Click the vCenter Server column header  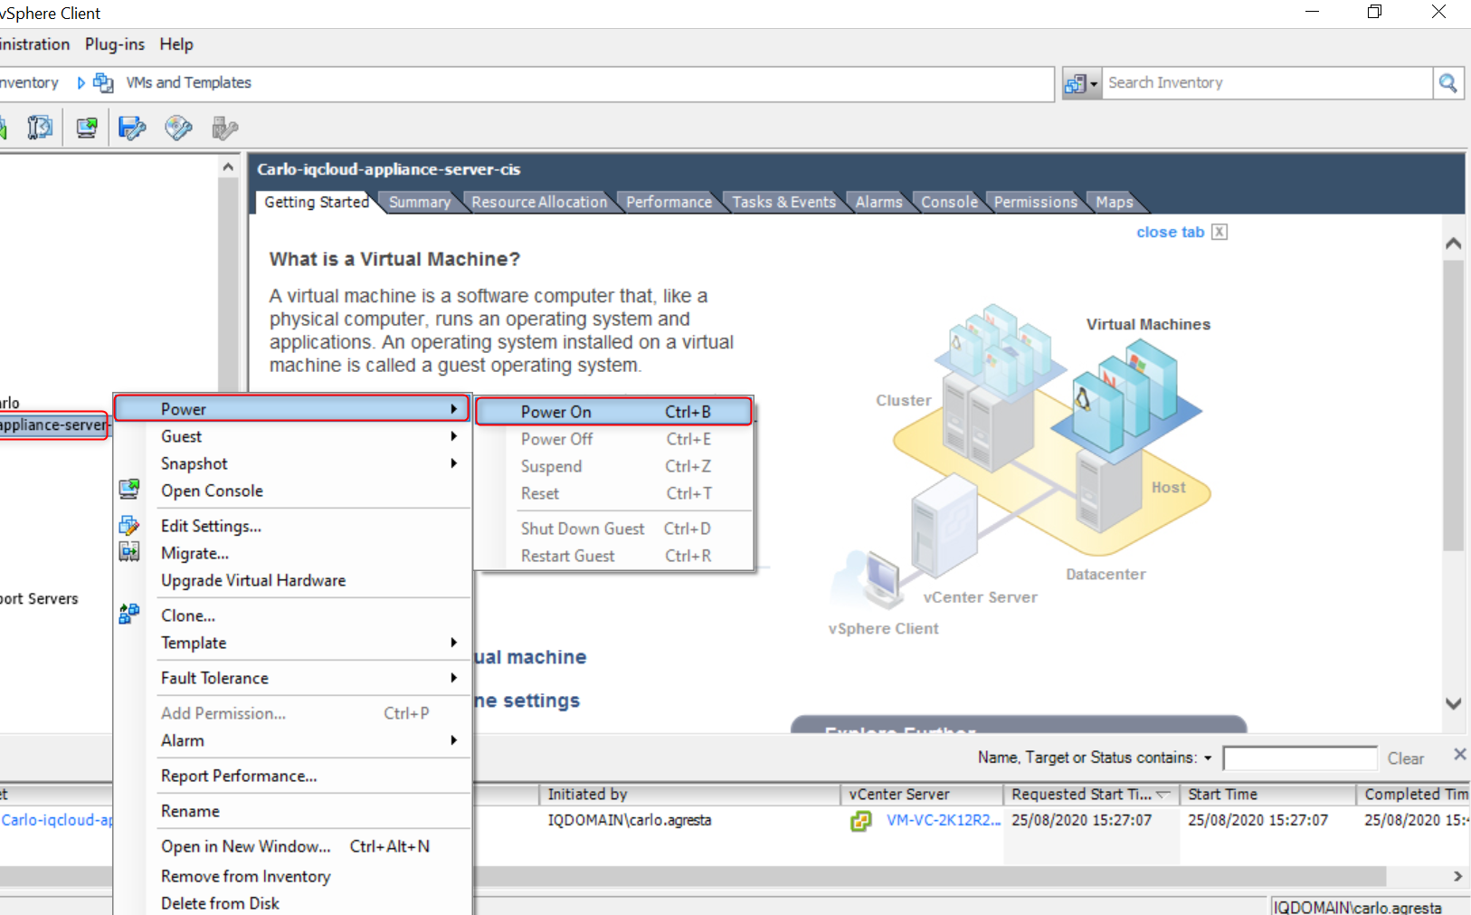(921, 794)
